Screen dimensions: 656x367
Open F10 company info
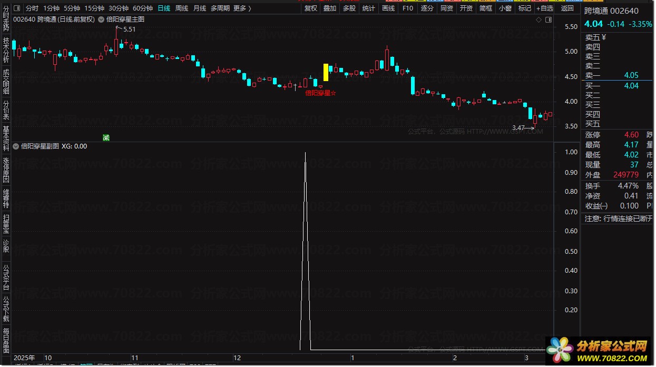click(408, 8)
